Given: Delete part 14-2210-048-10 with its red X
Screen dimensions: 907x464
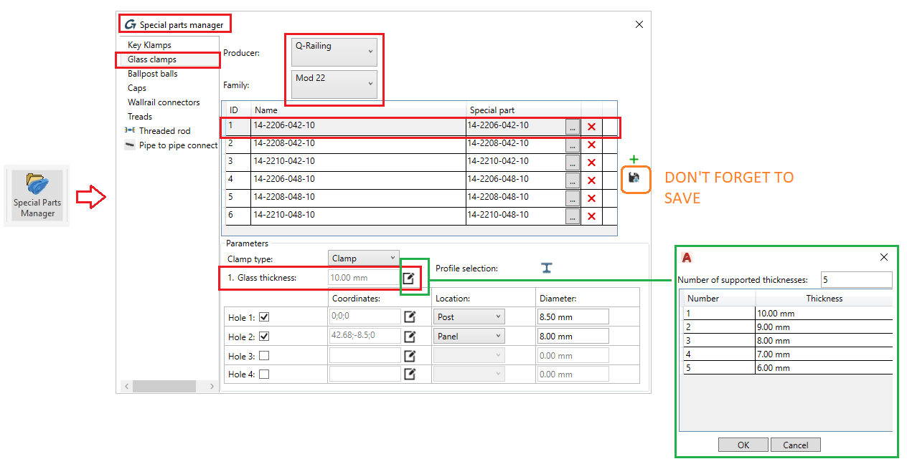Looking at the screenshot, I should point(591,215).
